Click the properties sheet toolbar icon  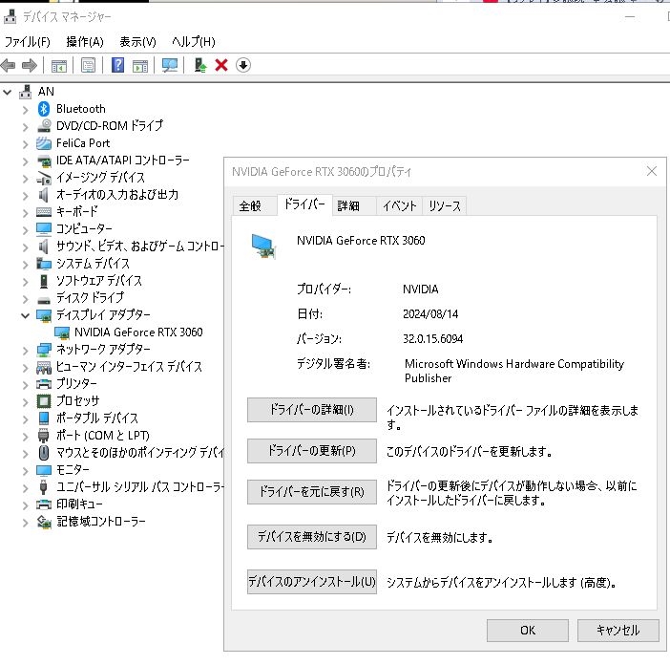point(88,65)
